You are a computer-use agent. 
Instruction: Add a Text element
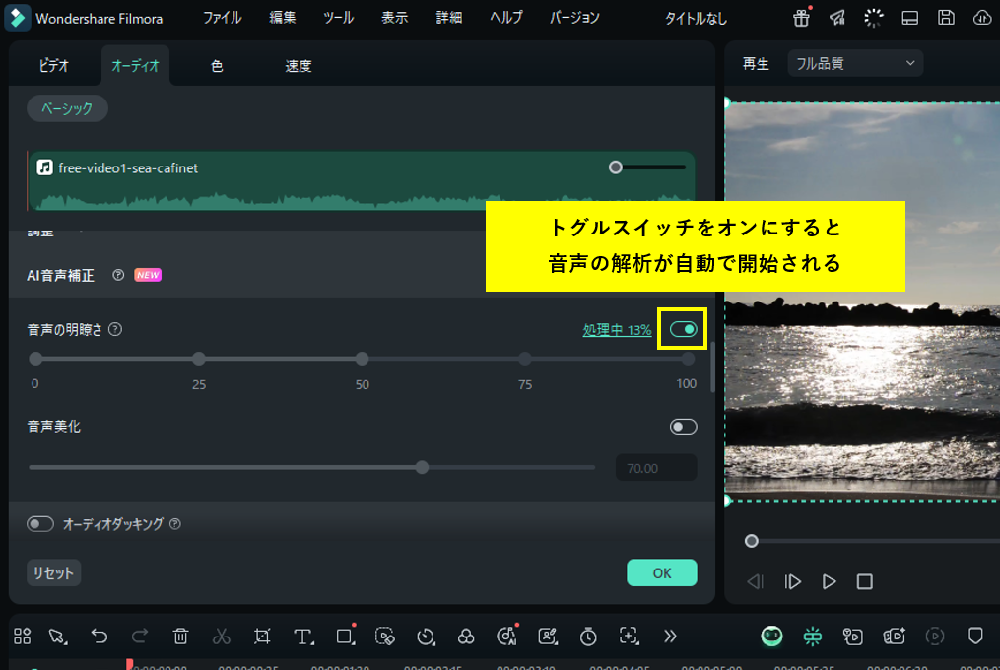pyautogui.click(x=301, y=636)
